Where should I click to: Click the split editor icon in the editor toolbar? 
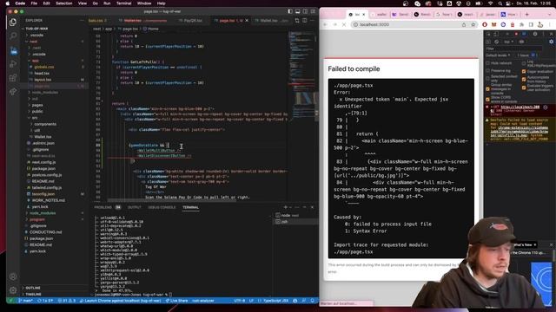(x=305, y=21)
